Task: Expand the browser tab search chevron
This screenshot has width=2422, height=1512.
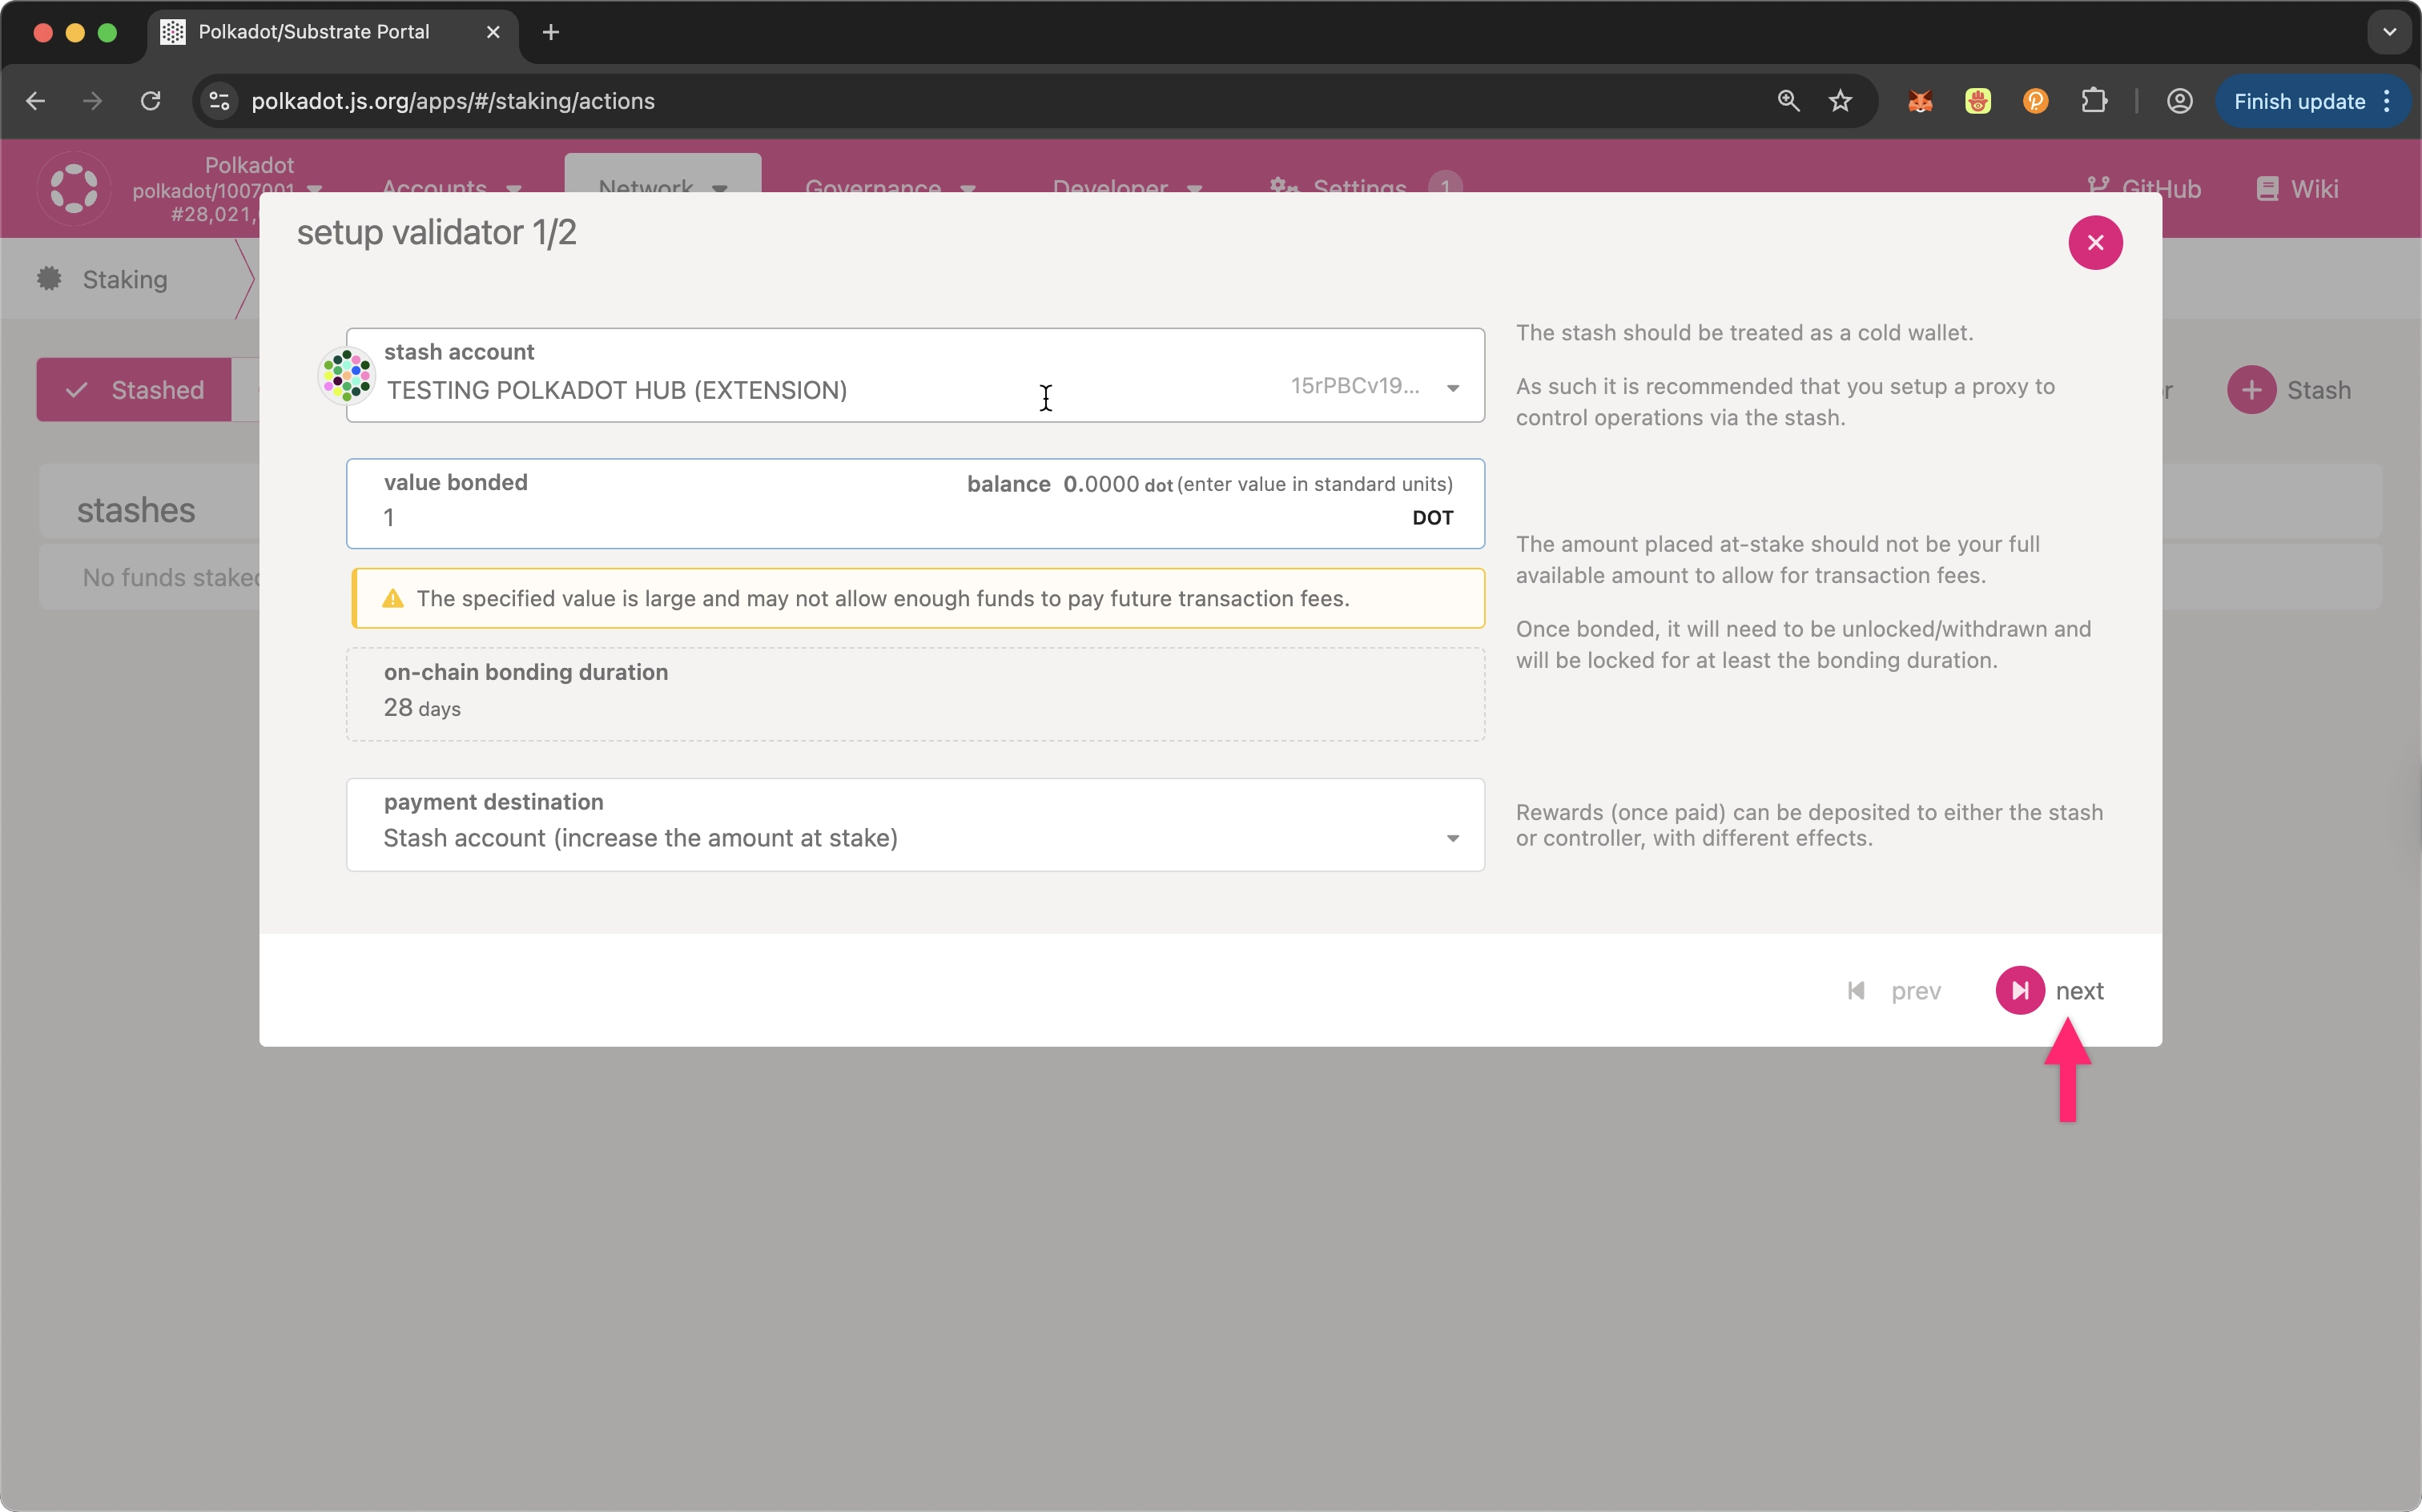Action: pos(2389,32)
